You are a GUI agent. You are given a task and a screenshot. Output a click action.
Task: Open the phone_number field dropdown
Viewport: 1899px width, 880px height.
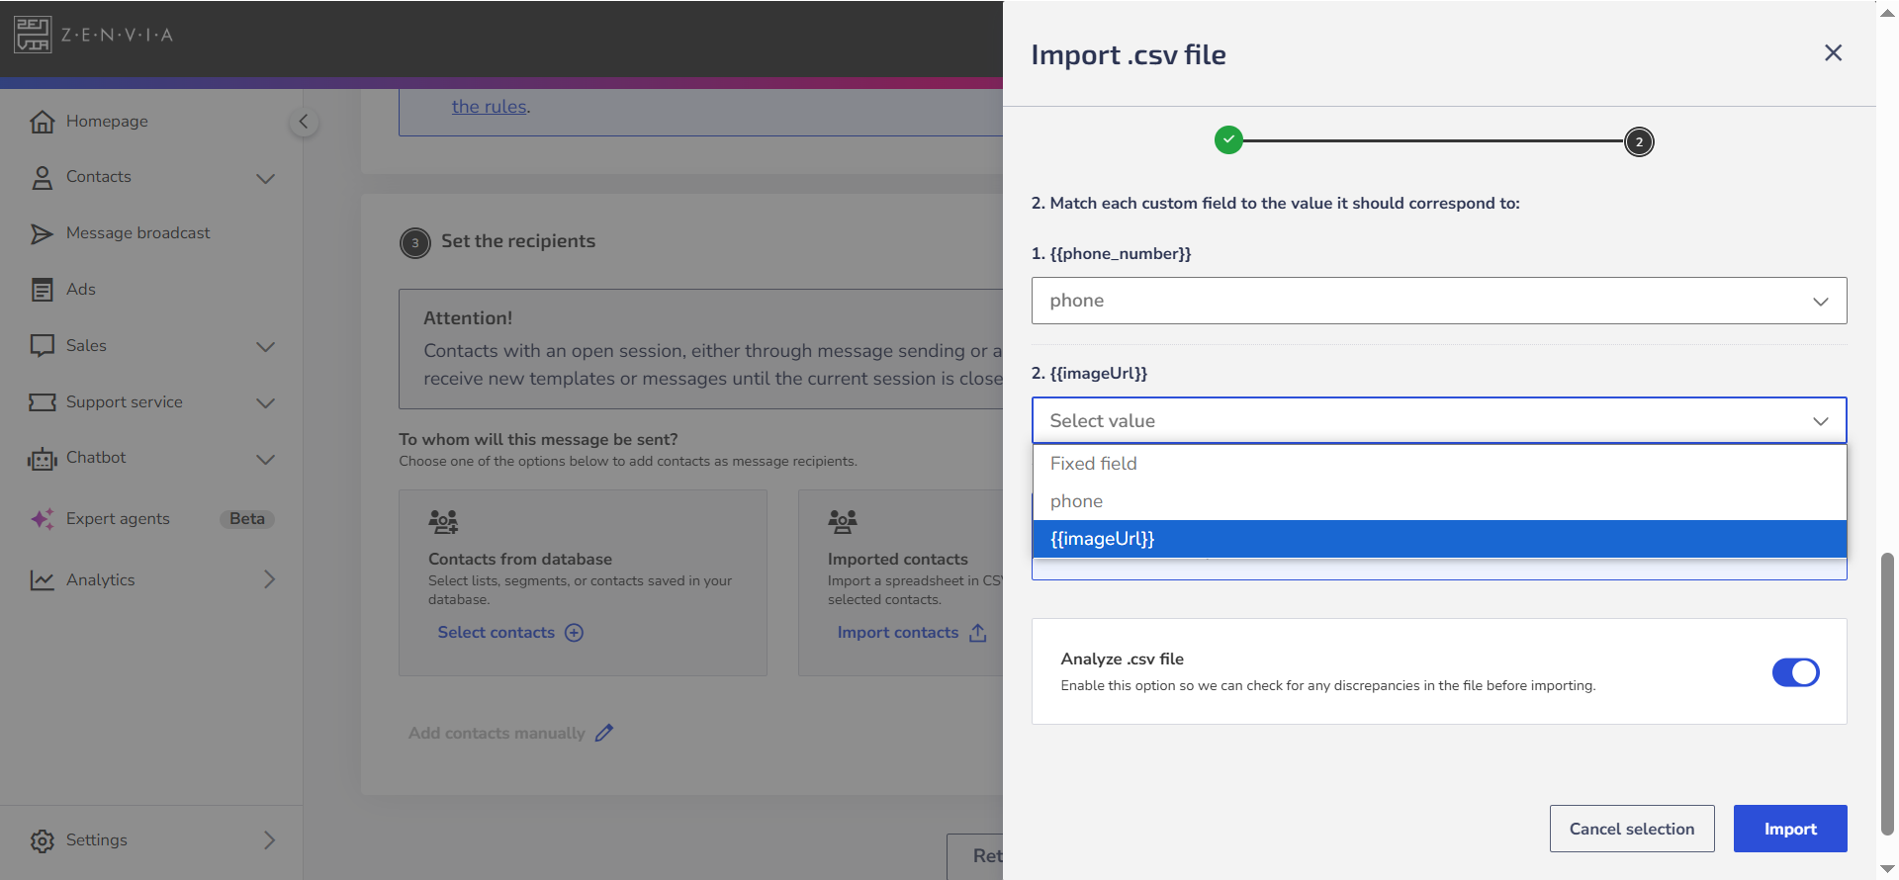[x=1439, y=301]
